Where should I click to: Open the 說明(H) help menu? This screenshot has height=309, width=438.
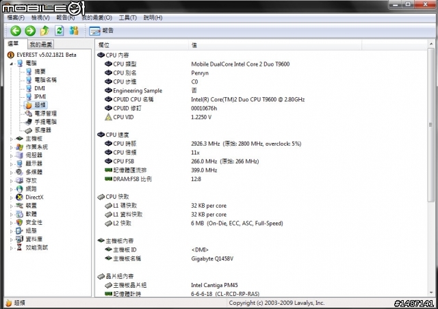[x=153, y=18]
